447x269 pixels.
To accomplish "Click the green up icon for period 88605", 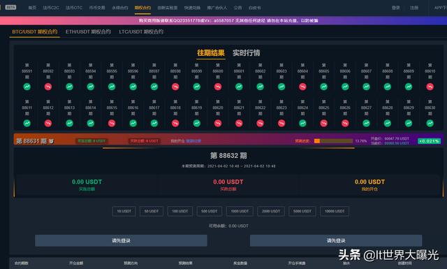I will [324, 87].
